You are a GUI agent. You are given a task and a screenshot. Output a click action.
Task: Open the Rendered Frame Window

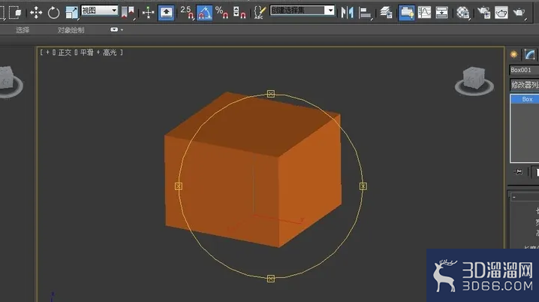tap(501, 13)
